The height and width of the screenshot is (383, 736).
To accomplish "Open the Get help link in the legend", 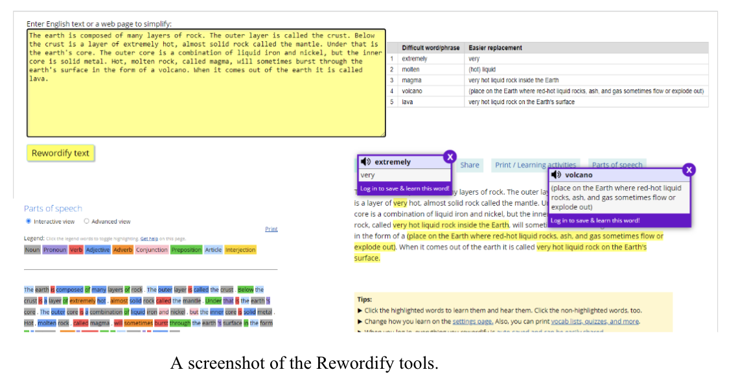I will click(x=149, y=239).
